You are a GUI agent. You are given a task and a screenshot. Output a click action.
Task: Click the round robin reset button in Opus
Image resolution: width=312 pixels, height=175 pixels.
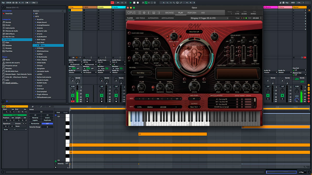pyautogui.click(x=129, y=33)
